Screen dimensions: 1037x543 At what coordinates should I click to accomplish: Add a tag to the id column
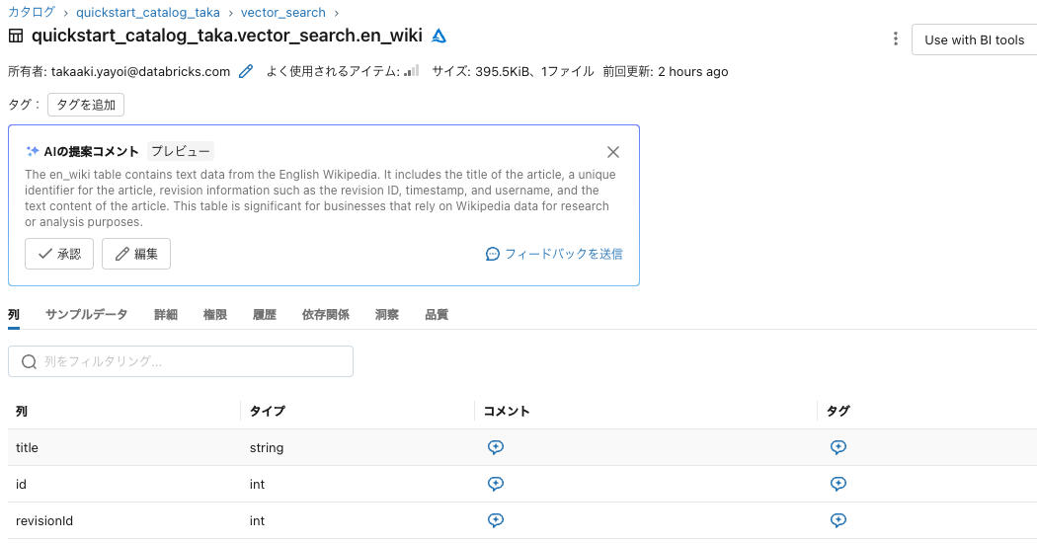[x=838, y=484]
